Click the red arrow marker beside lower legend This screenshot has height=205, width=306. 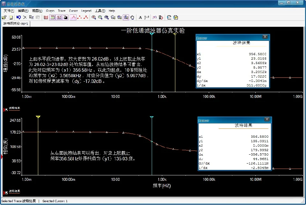(4, 193)
